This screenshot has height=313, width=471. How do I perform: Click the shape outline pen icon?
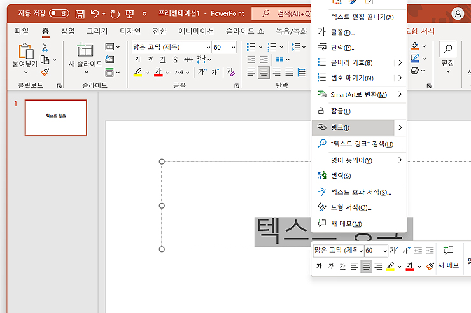pos(415,59)
